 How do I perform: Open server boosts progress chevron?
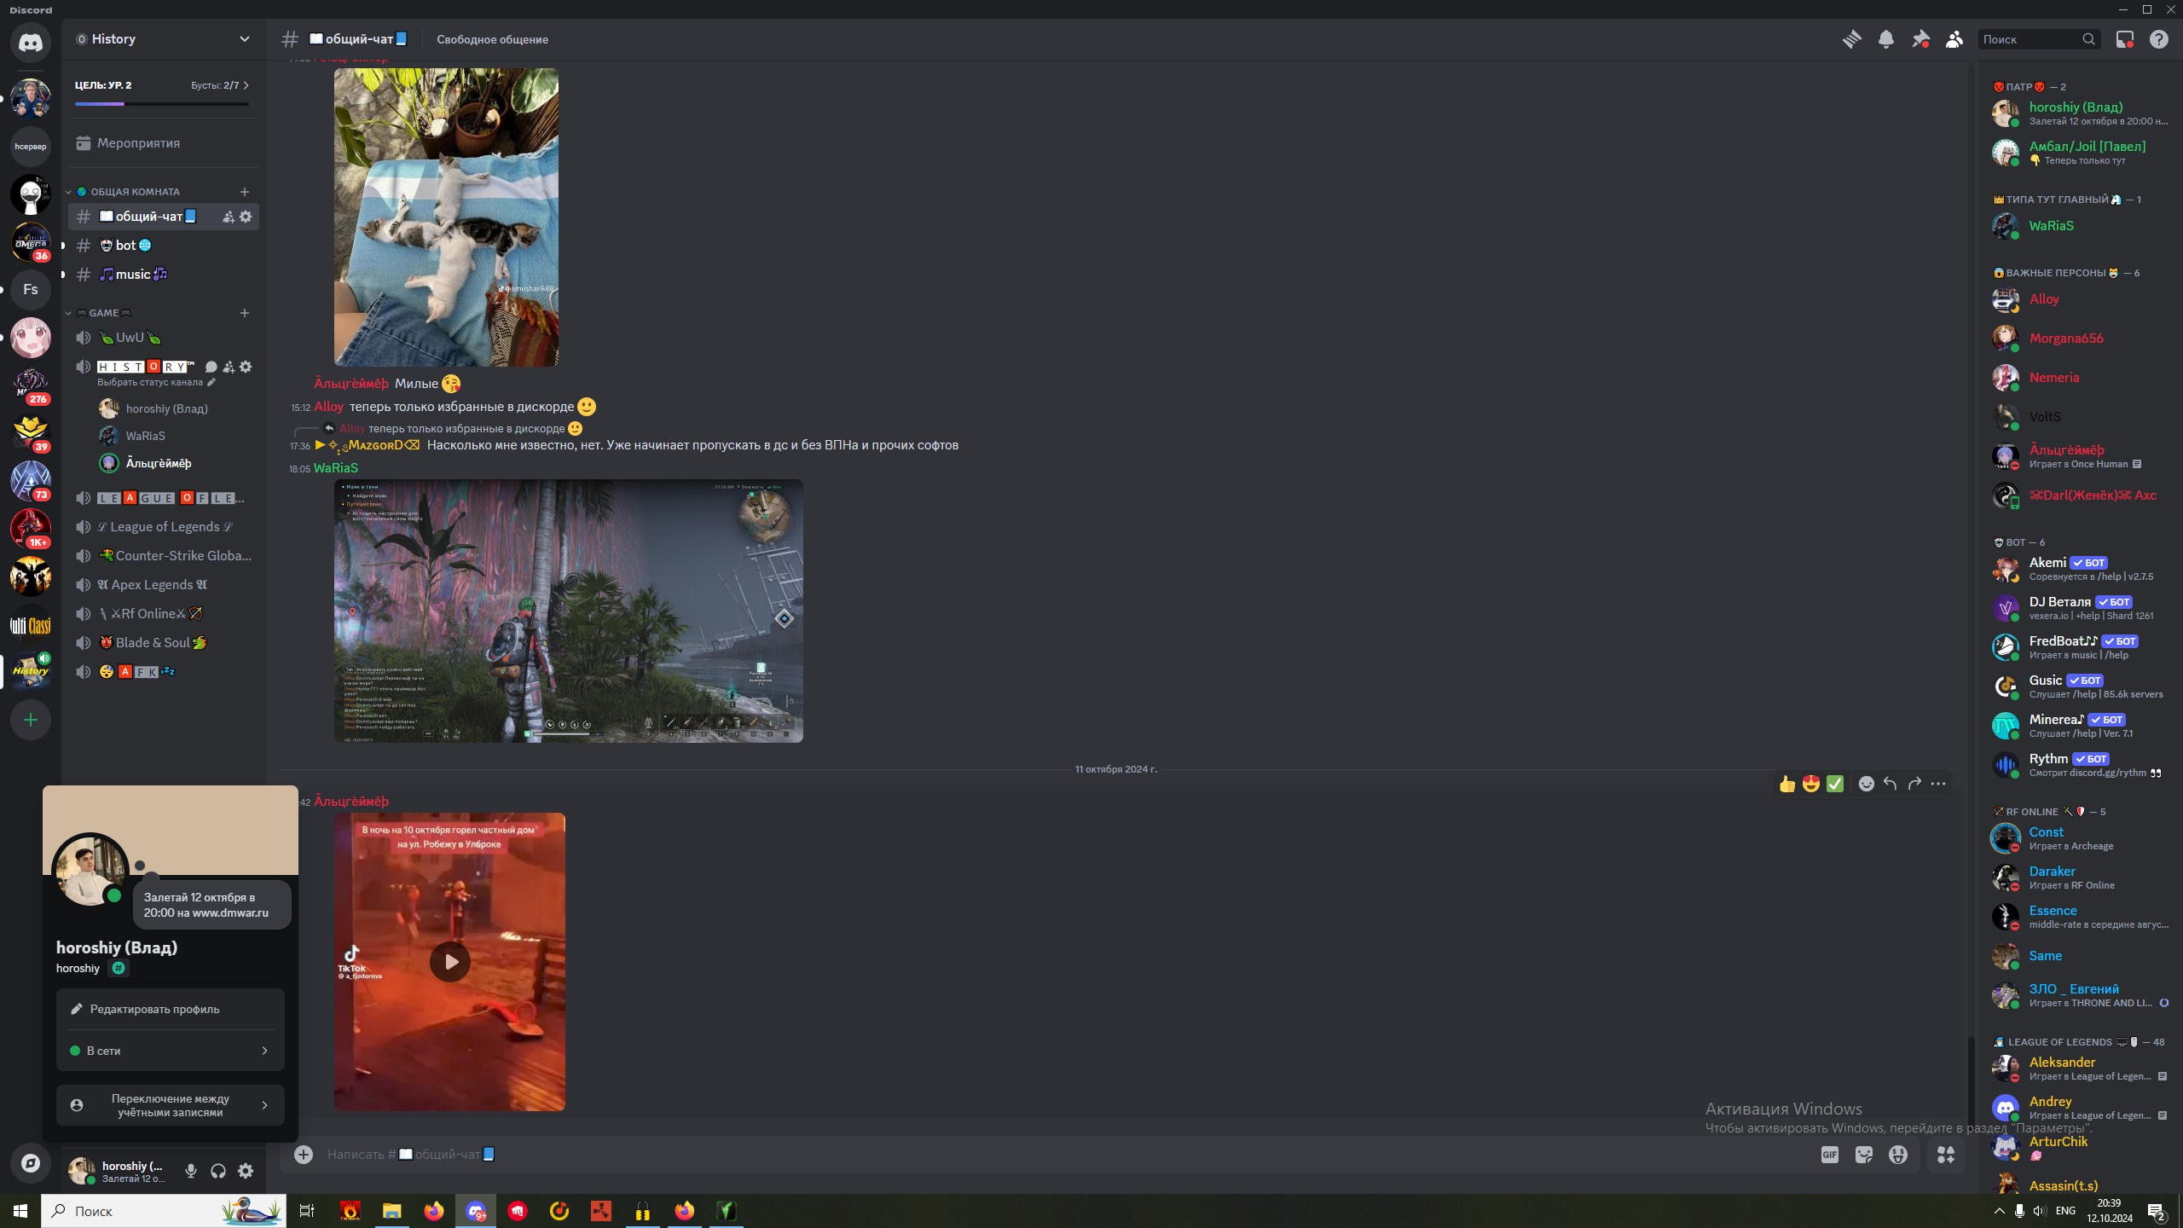click(x=246, y=85)
